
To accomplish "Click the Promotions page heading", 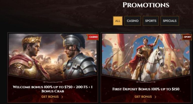I will pyautogui.click(x=146, y=5).
